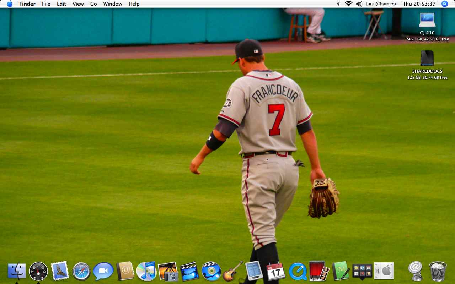Open the Edit menu
Viewport: 455px width, 284px height.
pos(61,4)
